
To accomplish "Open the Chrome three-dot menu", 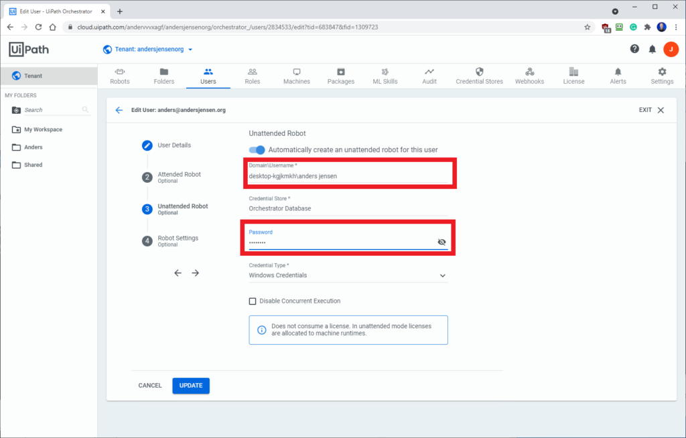I will (676, 27).
